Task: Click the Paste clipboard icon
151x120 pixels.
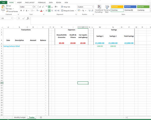Action: coord(3,7)
